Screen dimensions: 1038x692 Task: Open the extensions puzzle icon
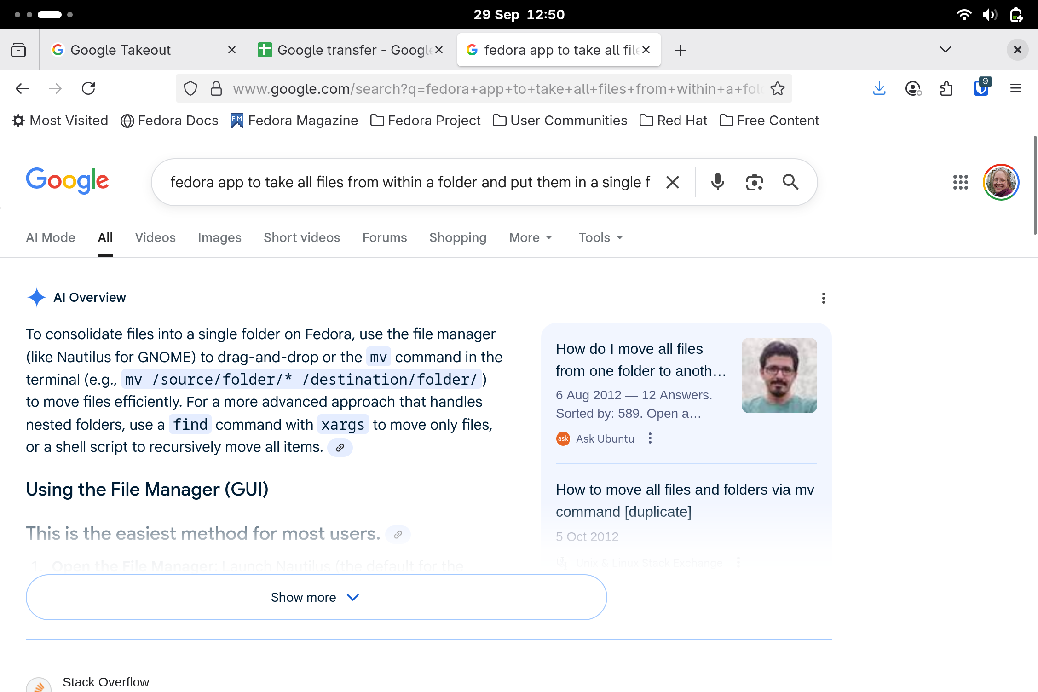coord(946,88)
